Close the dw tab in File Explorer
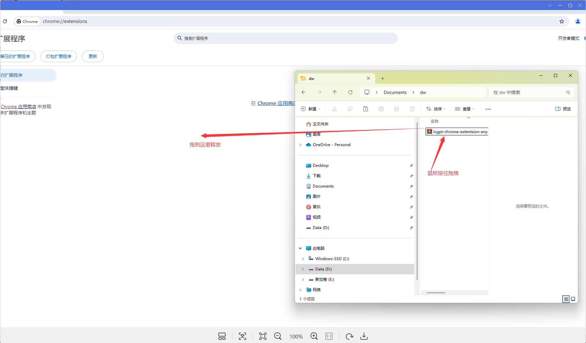The width and height of the screenshot is (586, 343). coord(368,78)
